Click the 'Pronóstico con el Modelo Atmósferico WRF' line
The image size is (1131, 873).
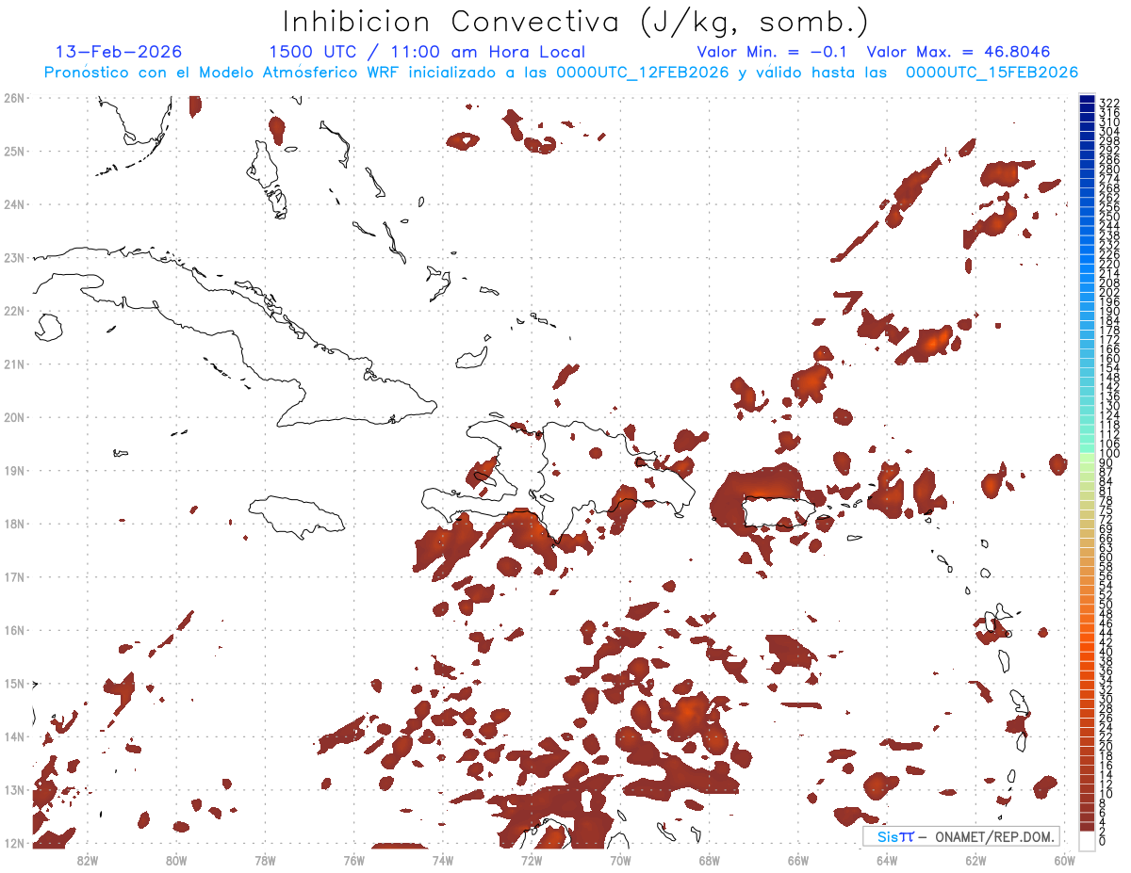point(561,73)
